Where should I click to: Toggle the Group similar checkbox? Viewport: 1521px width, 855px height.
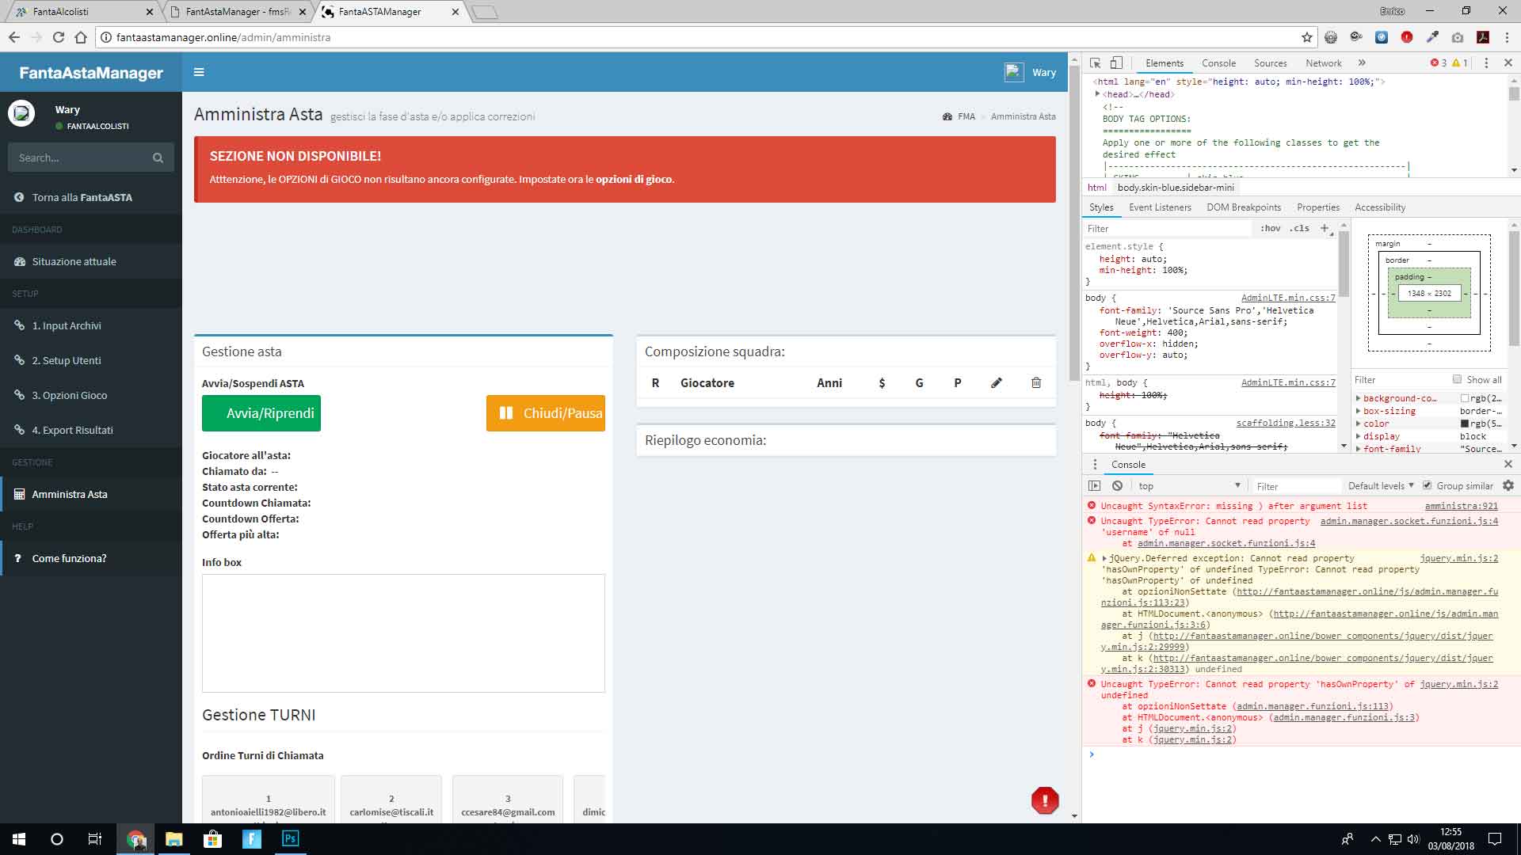(x=1427, y=486)
